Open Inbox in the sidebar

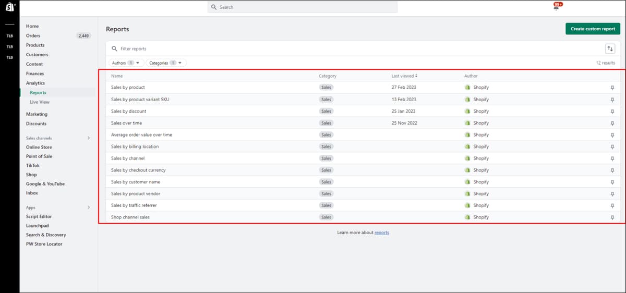tap(32, 193)
